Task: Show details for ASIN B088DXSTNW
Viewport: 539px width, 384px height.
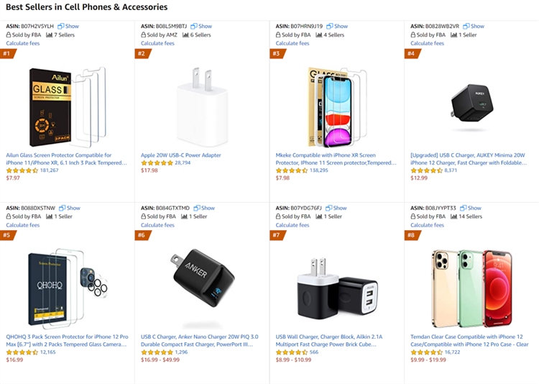Action: [70, 209]
